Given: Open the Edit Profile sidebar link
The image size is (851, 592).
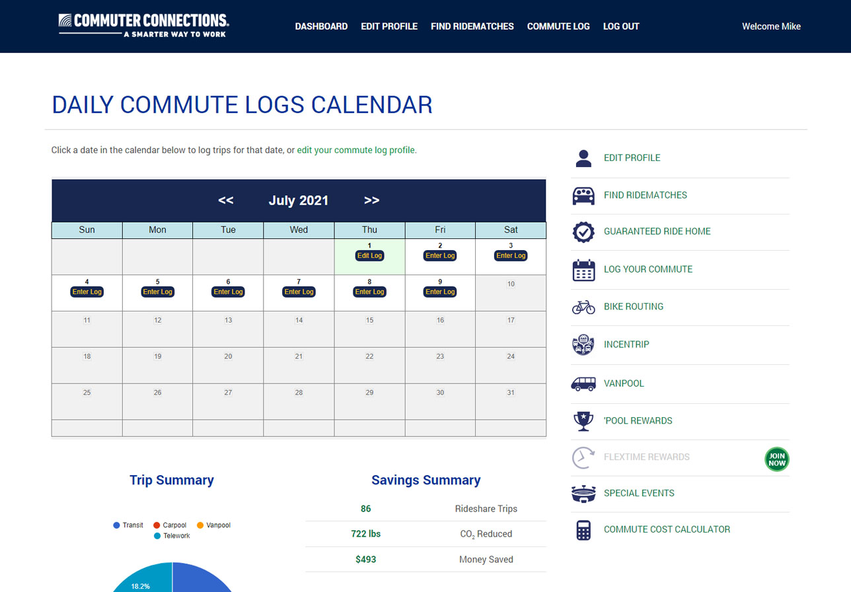Looking at the screenshot, I should click(632, 158).
